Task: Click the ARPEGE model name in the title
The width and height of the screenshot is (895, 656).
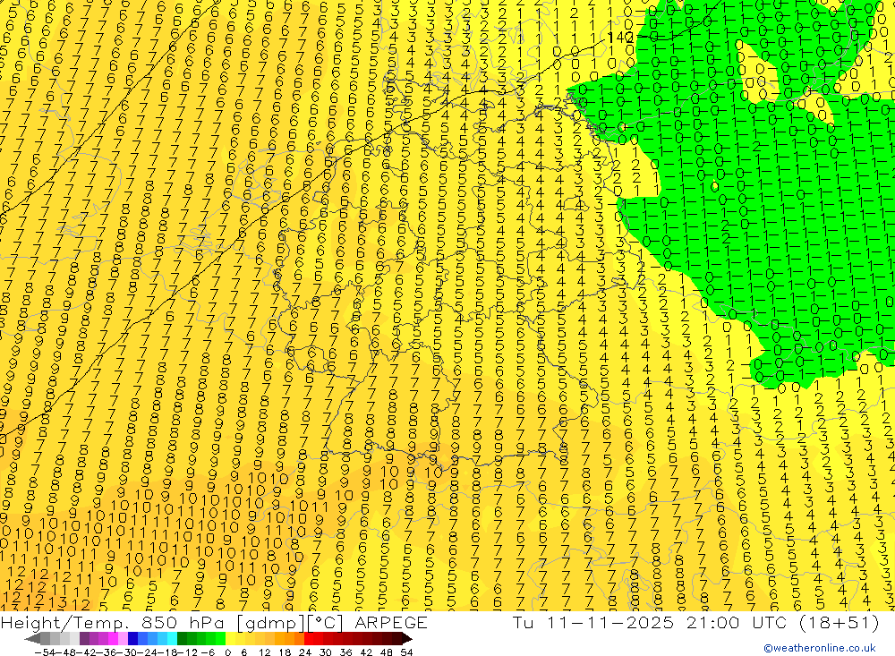Action: pyautogui.click(x=391, y=622)
